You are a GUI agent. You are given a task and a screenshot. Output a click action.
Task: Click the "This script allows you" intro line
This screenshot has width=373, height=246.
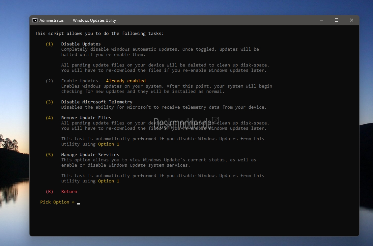pos(100,34)
